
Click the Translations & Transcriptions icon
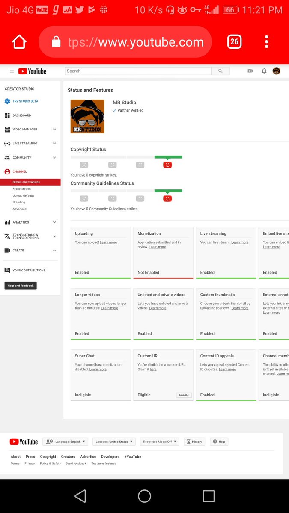pyautogui.click(x=7, y=236)
